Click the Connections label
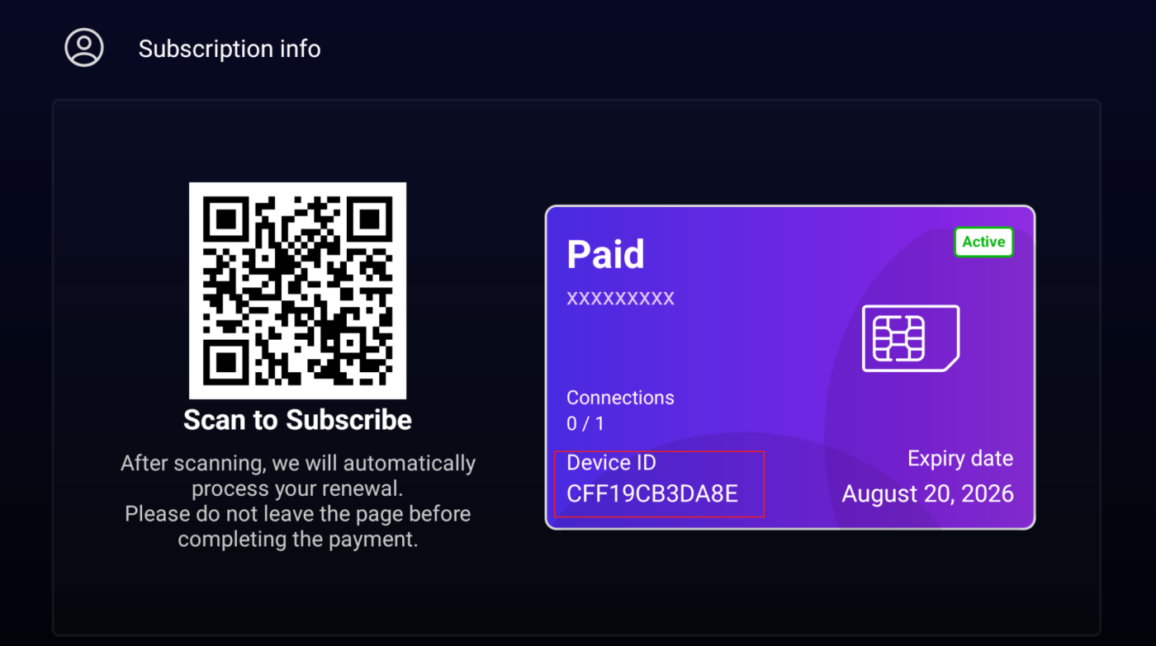 click(x=620, y=398)
